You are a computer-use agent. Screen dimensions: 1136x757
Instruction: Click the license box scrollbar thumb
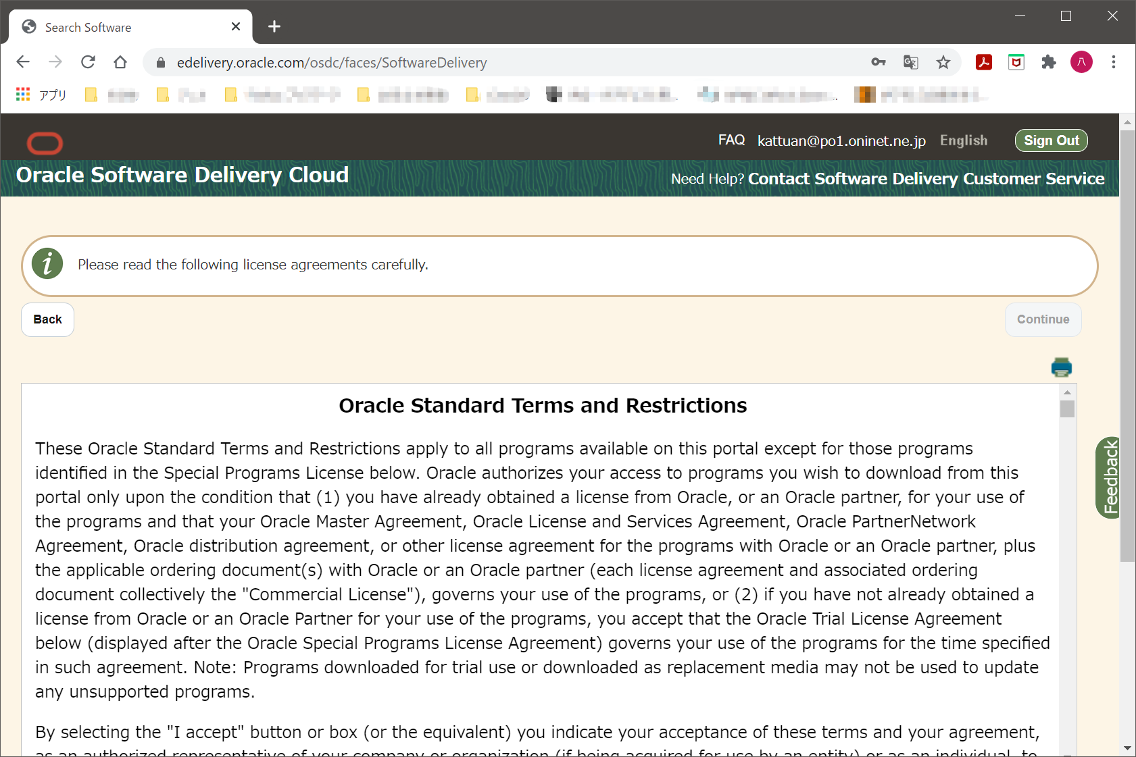coord(1067,409)
